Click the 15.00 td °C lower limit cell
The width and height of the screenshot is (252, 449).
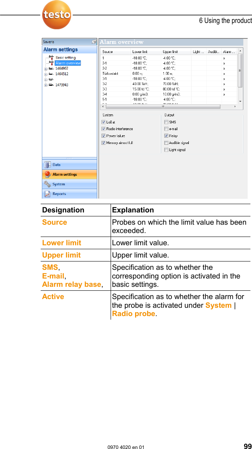coord(146,89)
